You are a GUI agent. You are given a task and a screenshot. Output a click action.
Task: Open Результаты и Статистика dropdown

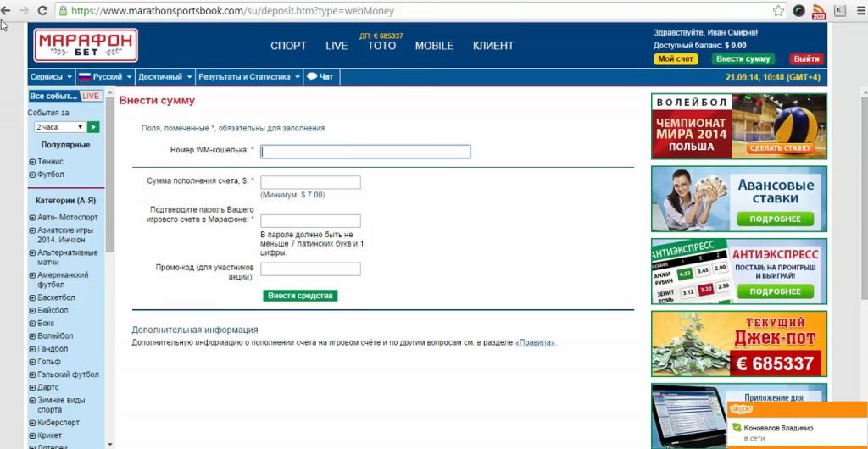tap(249, 77)
